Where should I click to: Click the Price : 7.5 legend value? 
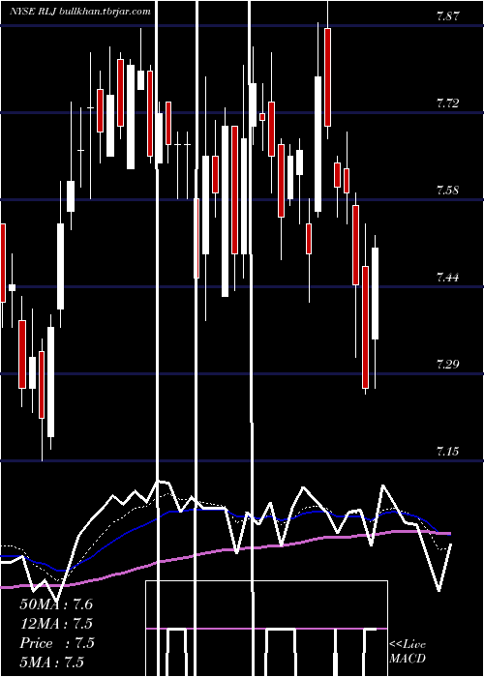click(56, 643)
